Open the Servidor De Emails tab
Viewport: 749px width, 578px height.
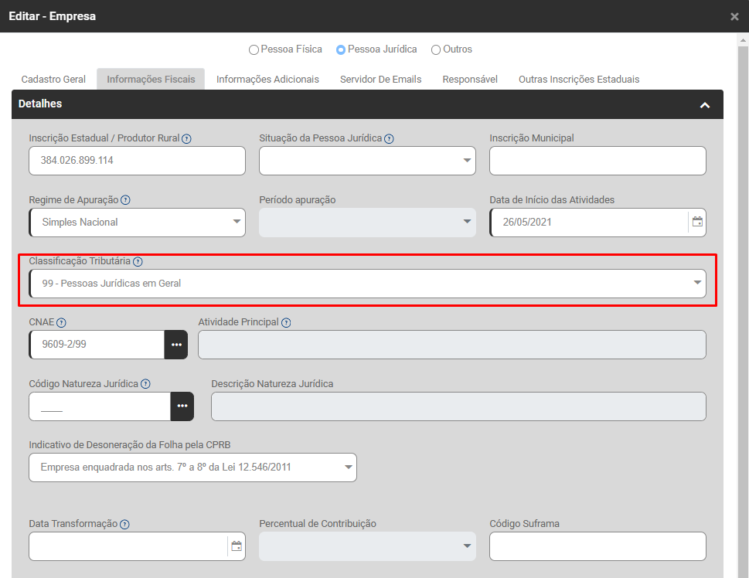(380, 80)
